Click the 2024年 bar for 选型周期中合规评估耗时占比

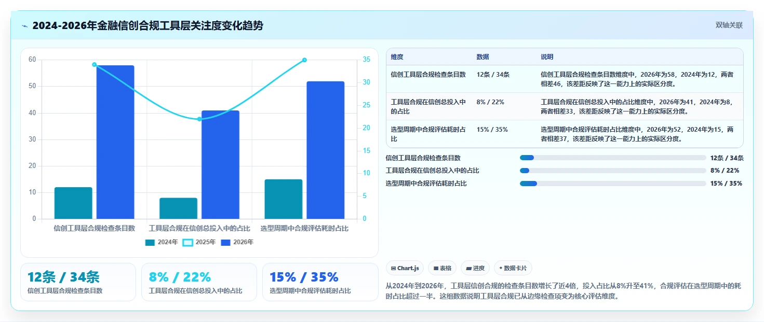284,199
